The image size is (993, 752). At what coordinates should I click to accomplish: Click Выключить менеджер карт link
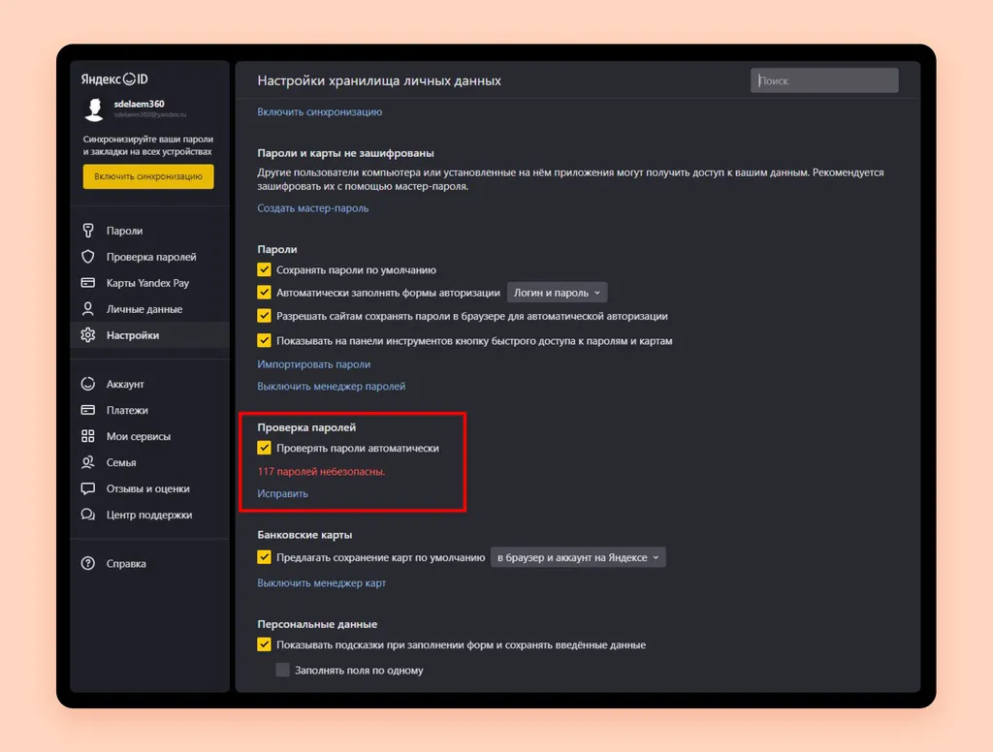tap(321, 582)
